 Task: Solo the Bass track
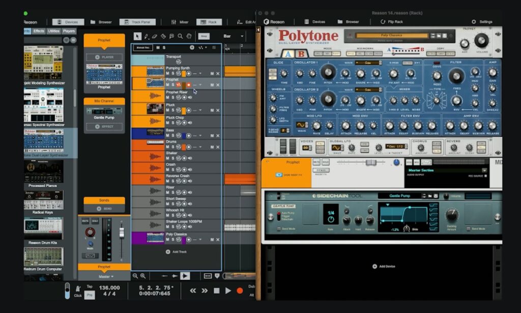(x=172, y=136)
